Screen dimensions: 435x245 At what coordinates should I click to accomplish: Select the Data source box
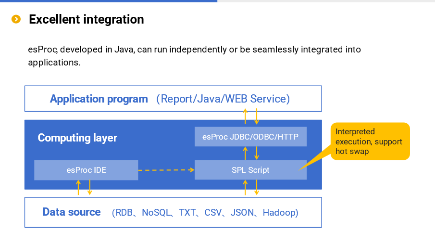pos(173,212)
